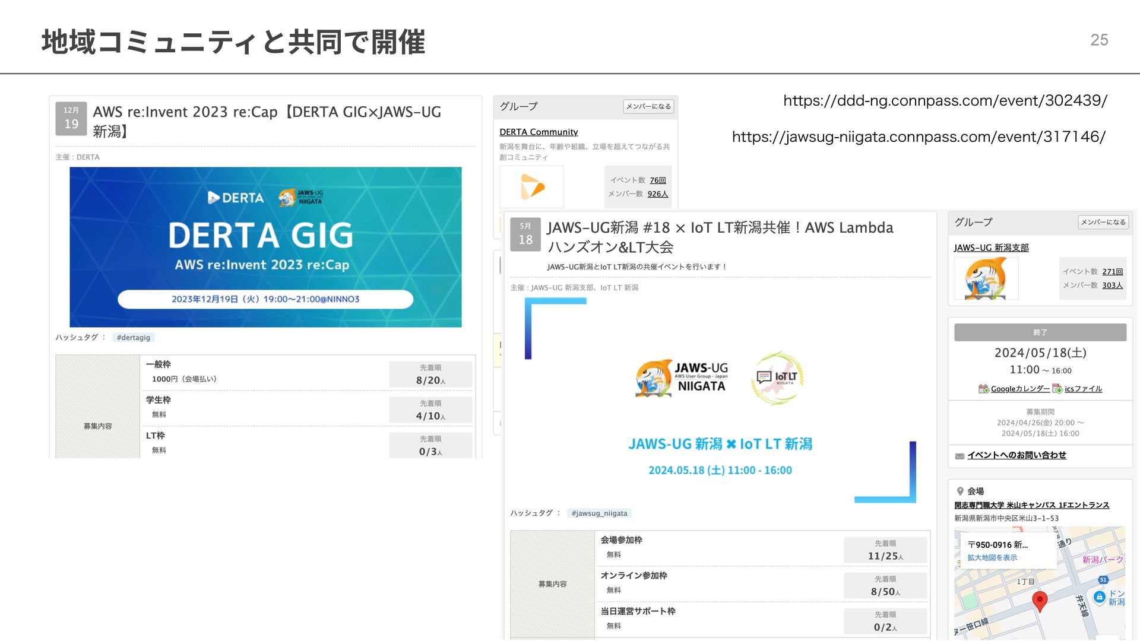1140x641 pixels.
Task: Click the venue map preview
Action: coord(1040,583)
